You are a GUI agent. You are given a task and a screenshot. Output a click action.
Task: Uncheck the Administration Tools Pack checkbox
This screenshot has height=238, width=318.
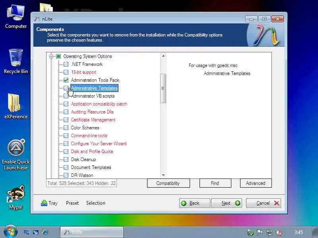[x=66, y=80]
